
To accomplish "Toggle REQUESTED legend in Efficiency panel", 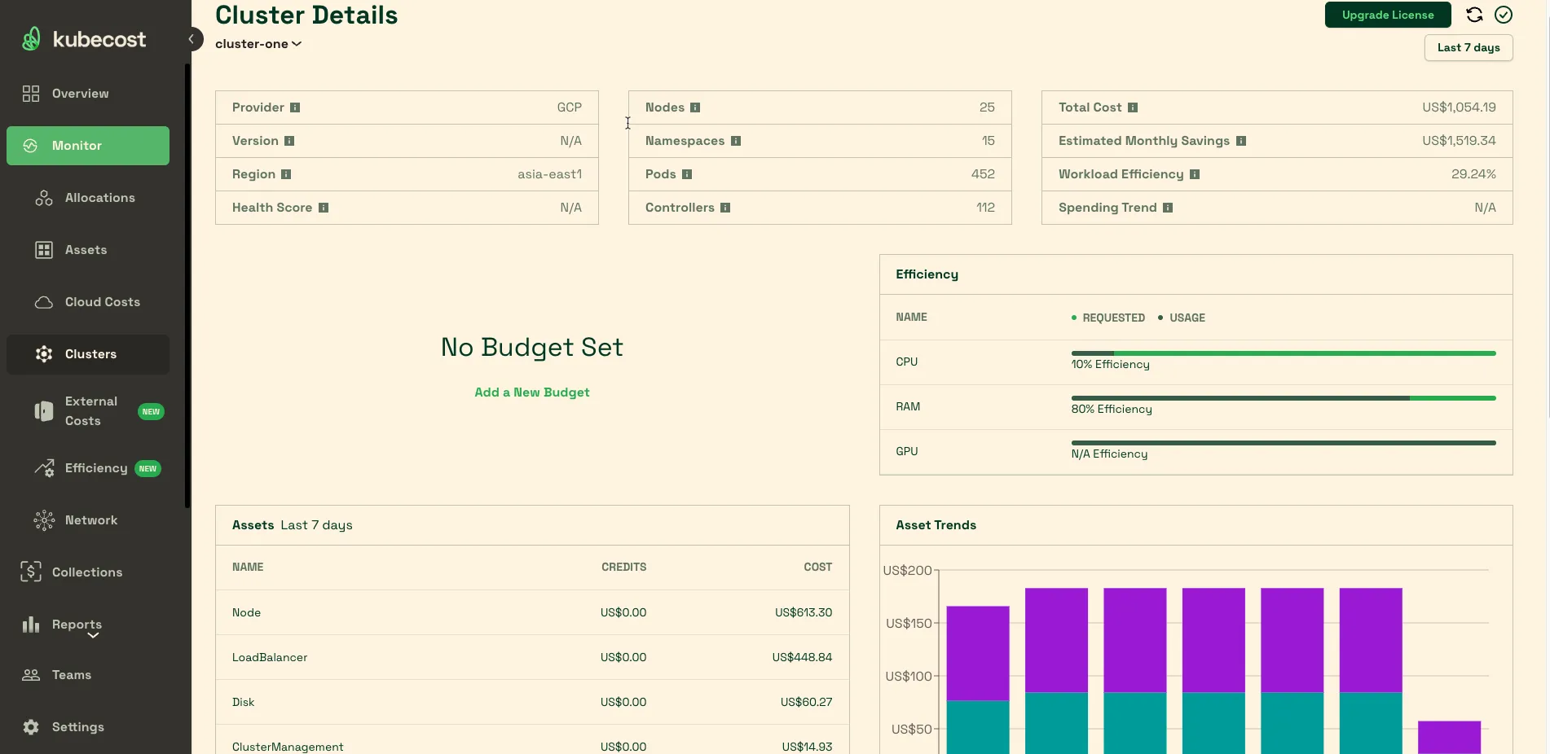I will (1108, 318).
